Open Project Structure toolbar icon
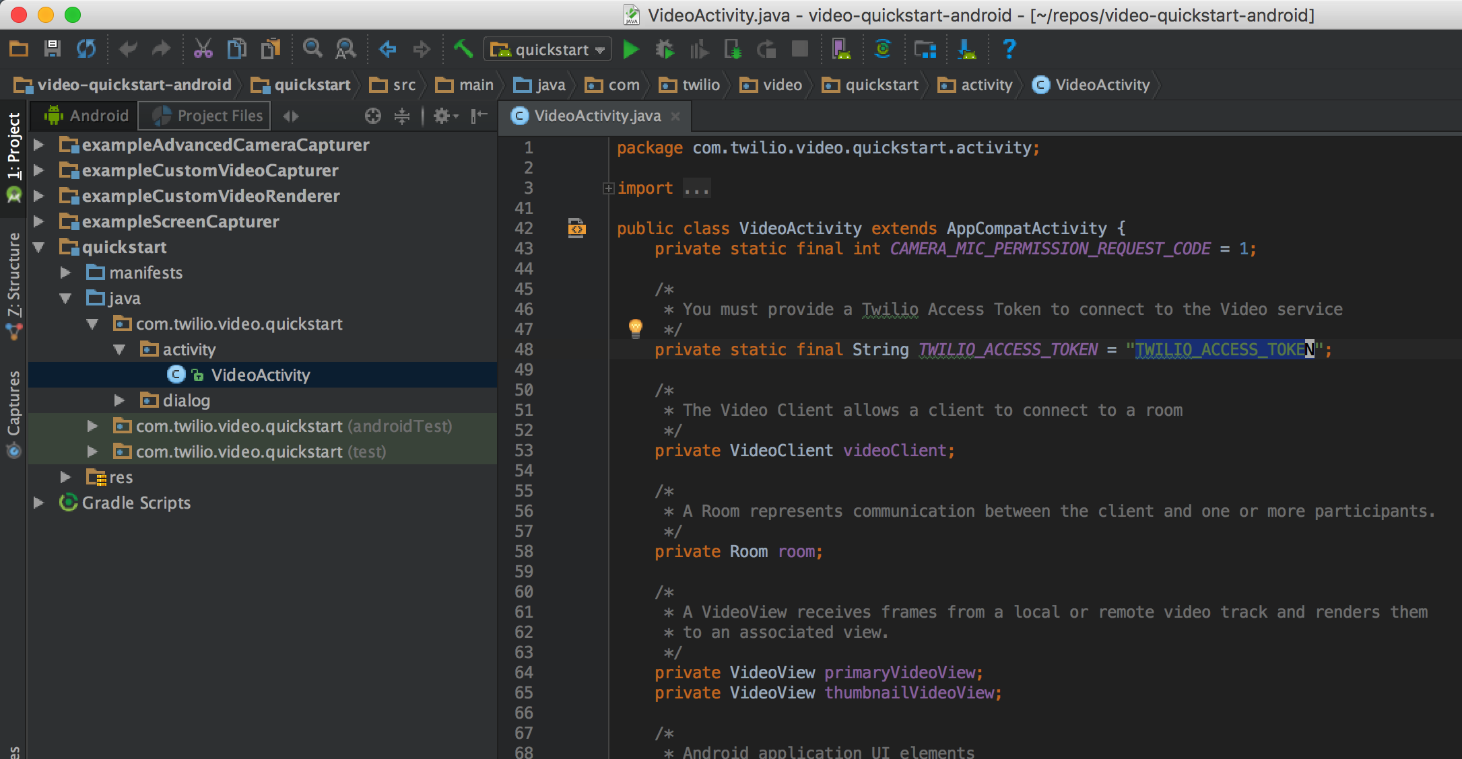This screenshot has width=1462, height=759. (x=925, y=49)
